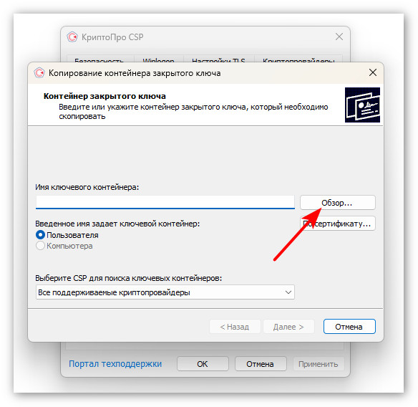The image size is (418, 407).
Task: Switch to the Безопасность tab
Action: pos(100,59)
